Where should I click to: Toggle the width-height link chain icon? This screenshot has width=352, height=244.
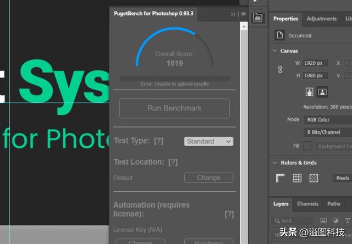tap(280, 70)
